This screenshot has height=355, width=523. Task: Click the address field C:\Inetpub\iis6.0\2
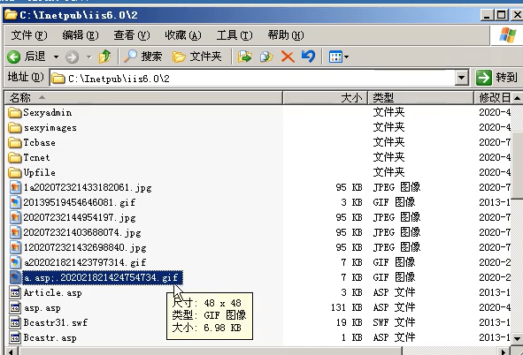(252, 79)
